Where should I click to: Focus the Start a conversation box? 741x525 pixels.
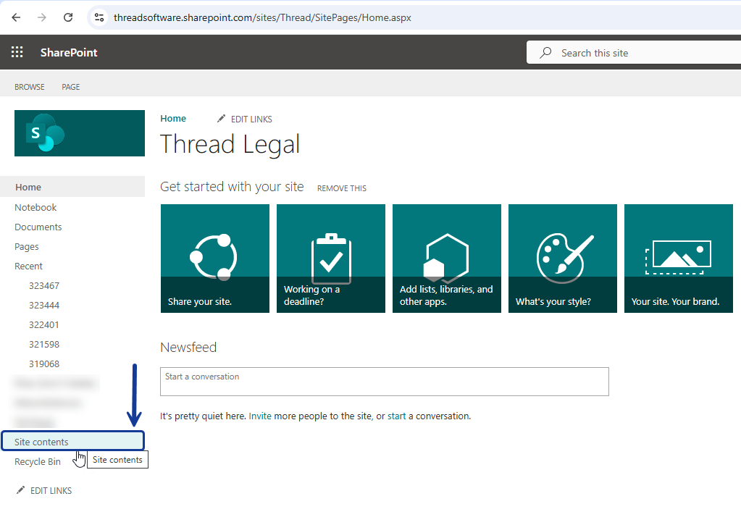(384, 382)
